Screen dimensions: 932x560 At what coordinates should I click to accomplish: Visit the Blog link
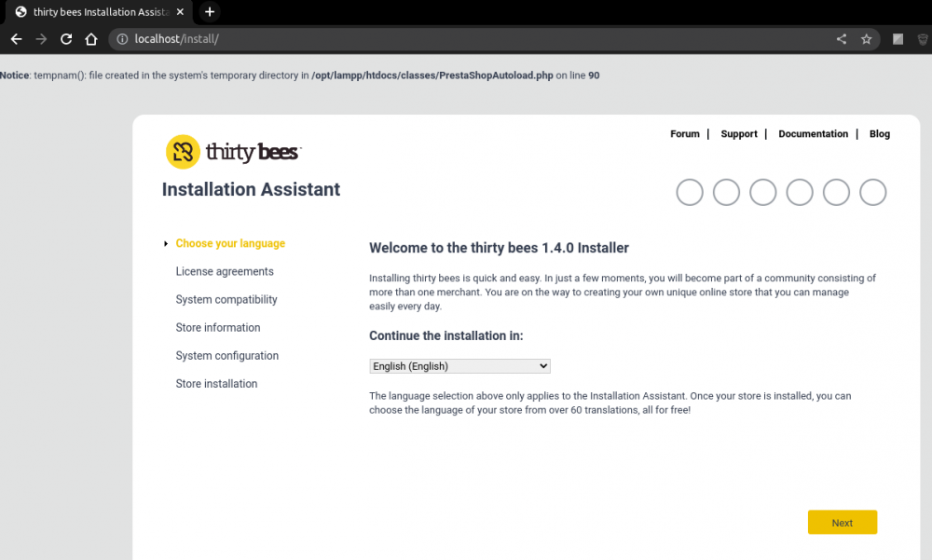pos(879,134)
